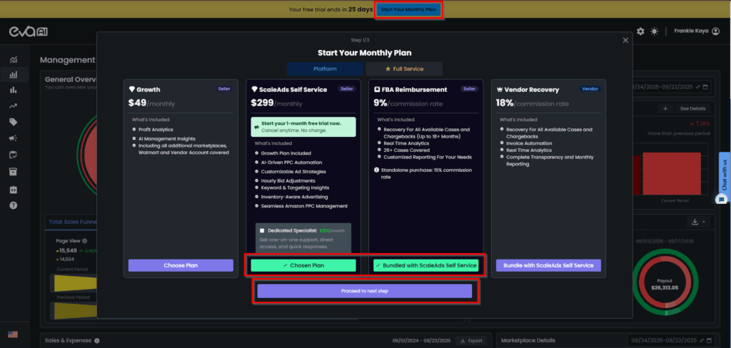The image size is (731, 348).
Task: Open the code-box sidebar icon above help
Action: pos(14,190)
